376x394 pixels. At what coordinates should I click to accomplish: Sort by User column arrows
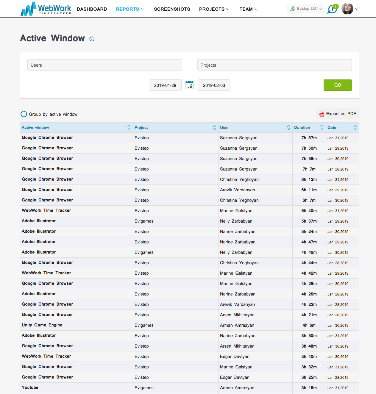click(288, 127)
